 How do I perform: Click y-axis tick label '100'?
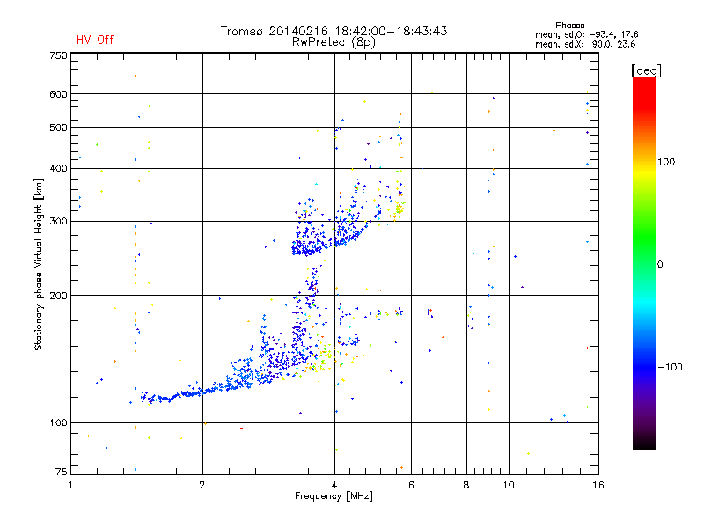tap(58, 423)
